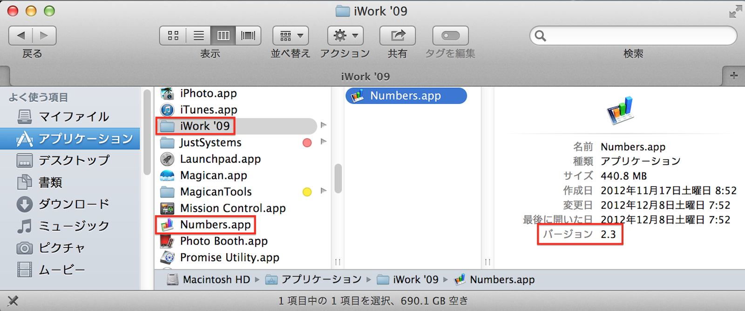The image size is (745, 311).
Task: Click the ミュージック note icon
Action: (25, 226)
